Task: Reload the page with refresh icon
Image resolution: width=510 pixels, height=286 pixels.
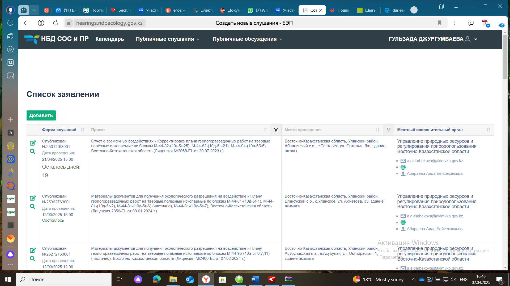Action: 56,23
